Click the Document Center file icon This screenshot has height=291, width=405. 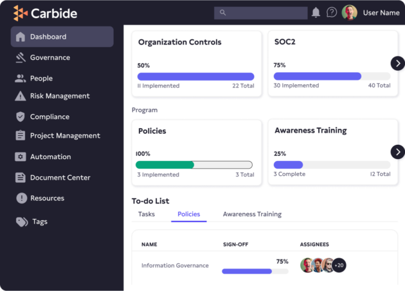pos(21,178)
